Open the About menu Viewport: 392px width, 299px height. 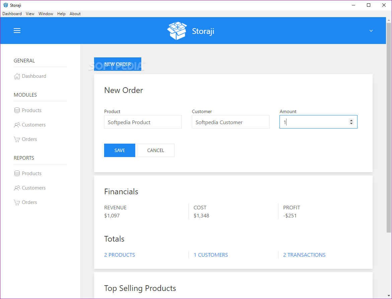tap(75, 14)
